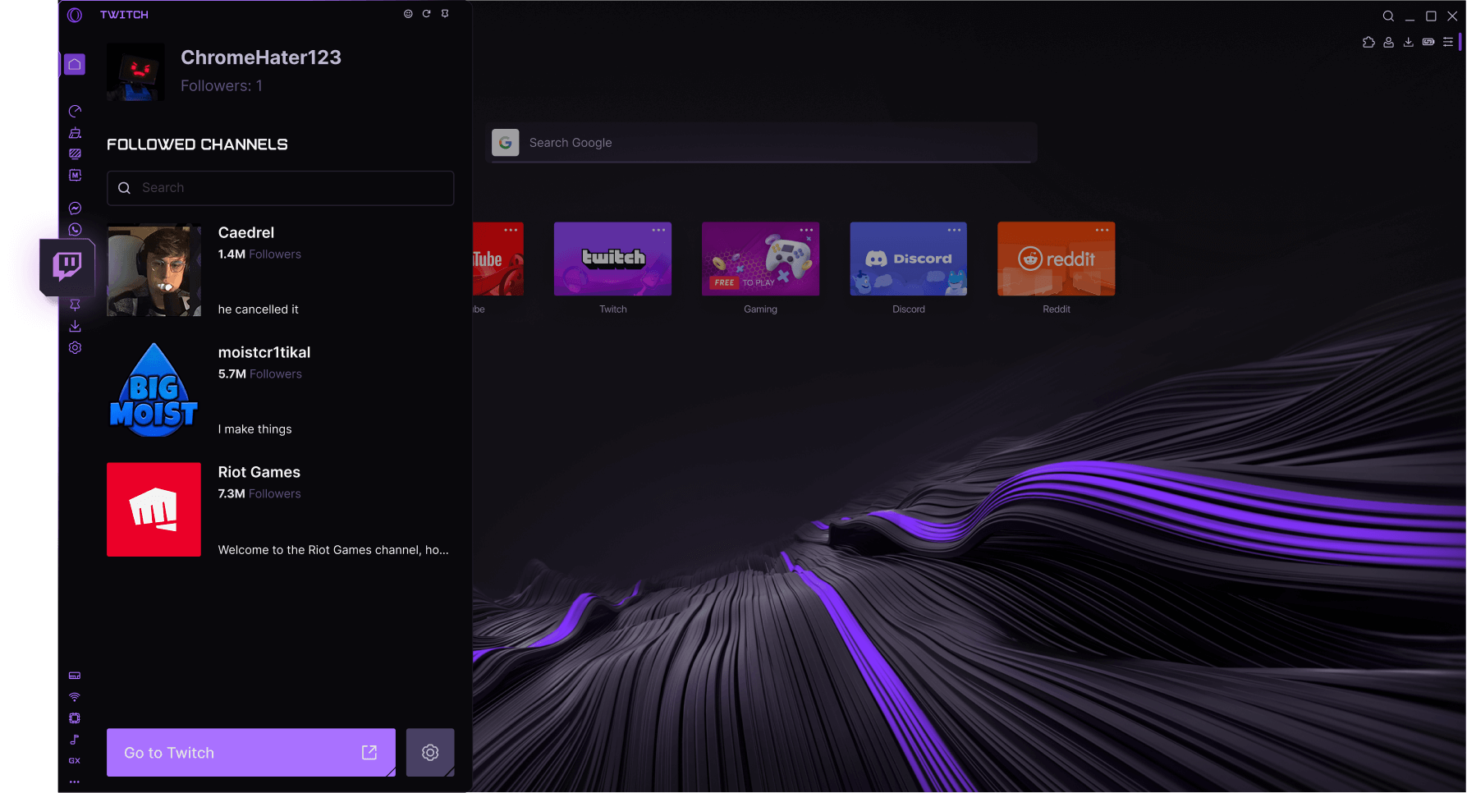1467x793 pixels.
Task: Open the GX Cleaner broom icon
Action: coord(74,132)
